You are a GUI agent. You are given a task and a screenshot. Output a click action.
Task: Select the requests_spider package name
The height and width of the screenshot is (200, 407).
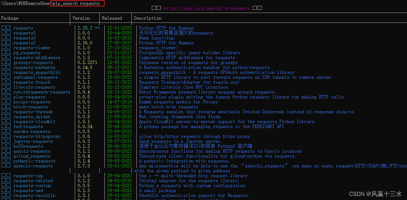[32, 117]
